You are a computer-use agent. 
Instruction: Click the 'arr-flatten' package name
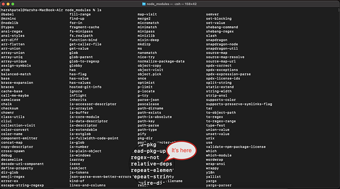click(13, 44)
